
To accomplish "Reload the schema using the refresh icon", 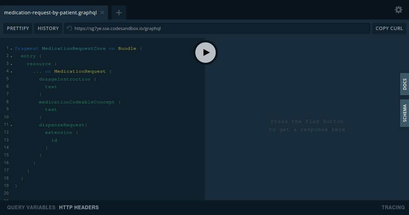I will pos(69,28).
